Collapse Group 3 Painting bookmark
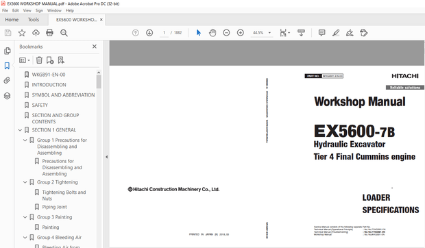Screen dimensions: 425x248 [x=25, y=217]
